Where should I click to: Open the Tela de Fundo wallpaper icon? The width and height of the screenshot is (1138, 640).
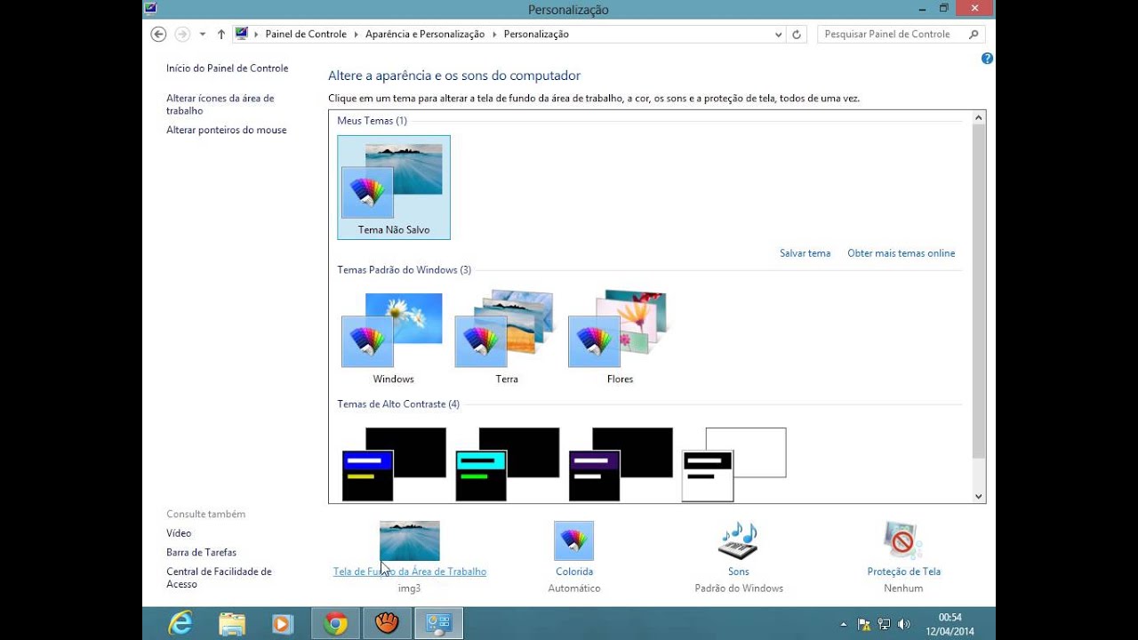409,541
